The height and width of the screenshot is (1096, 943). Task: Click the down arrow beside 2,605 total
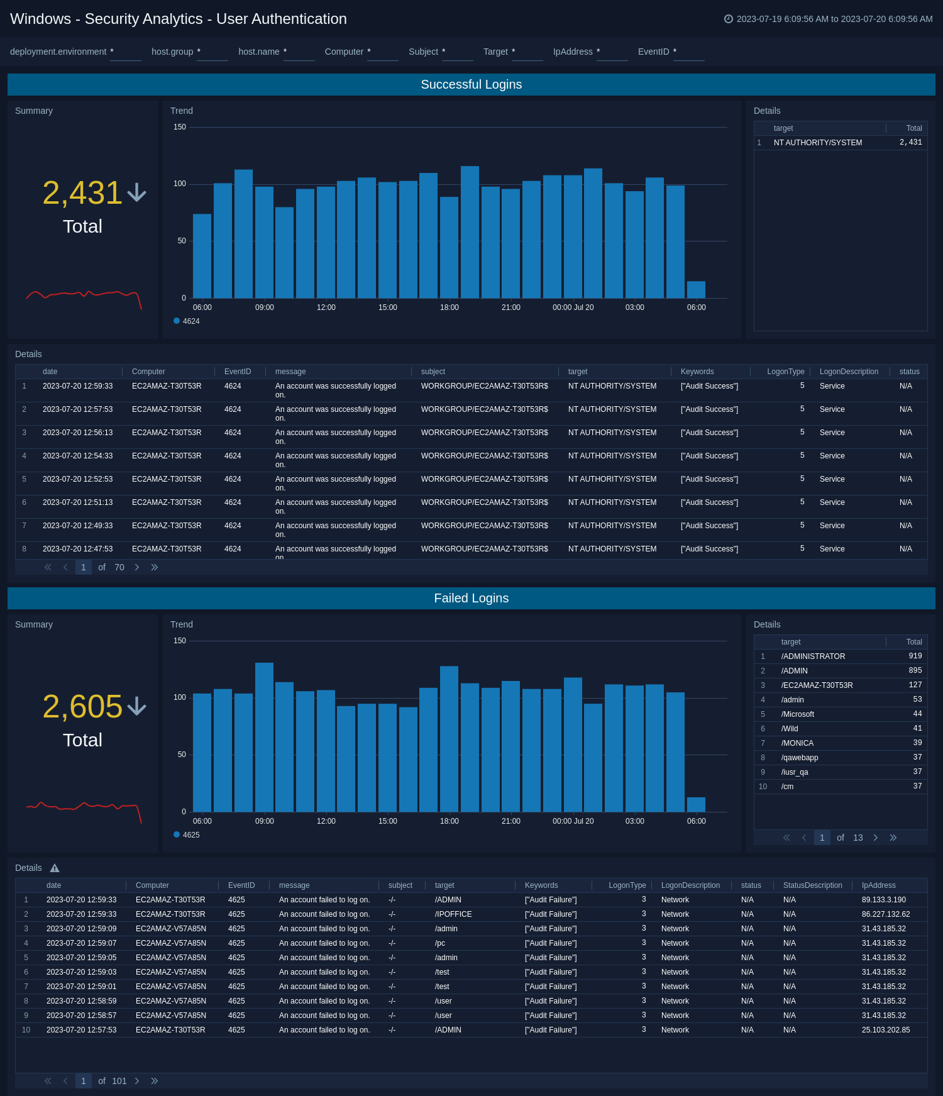[x=136, y=706]
